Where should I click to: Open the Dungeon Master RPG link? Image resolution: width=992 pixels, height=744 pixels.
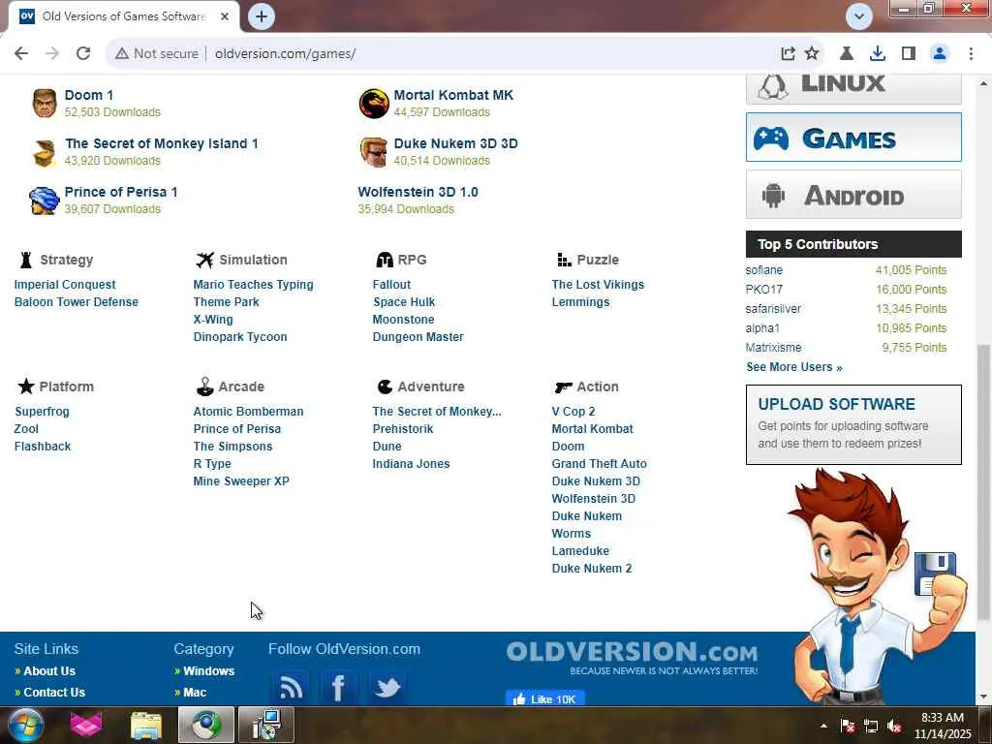418,336
